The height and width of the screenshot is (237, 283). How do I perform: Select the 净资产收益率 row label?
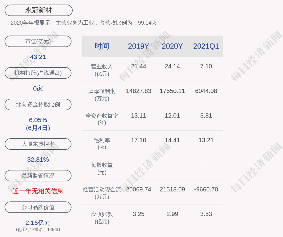tap(102, 119)
